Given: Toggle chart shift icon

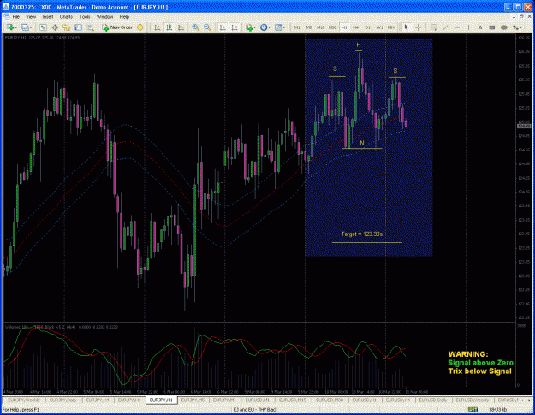Looking at the screenshot, I should pyautogui.click(x=234, y=27).
